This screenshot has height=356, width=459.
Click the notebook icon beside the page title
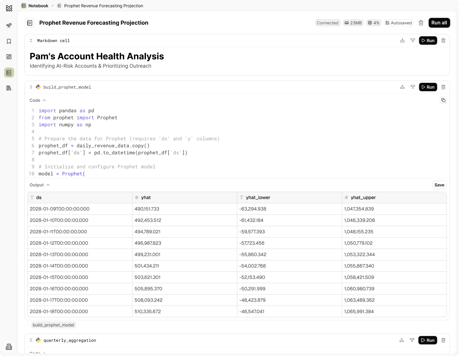(30, 23)
